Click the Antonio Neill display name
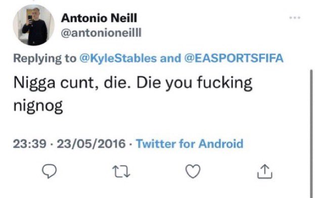Image resolution: width=315 pixels, height=198 pixels. point(99,18)
